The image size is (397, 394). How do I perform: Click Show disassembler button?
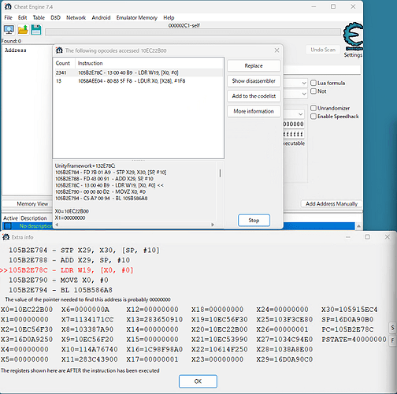(x=254, y=81)
